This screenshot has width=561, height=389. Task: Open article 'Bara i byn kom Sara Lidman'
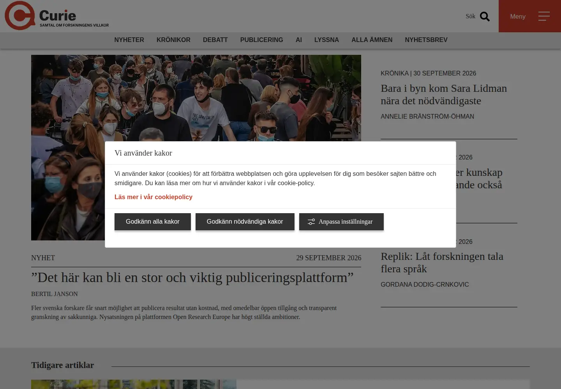(444, 95)
